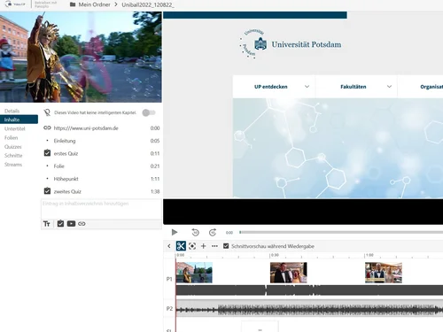Open Mein Ordner in breadcrumb

point(94,4)
